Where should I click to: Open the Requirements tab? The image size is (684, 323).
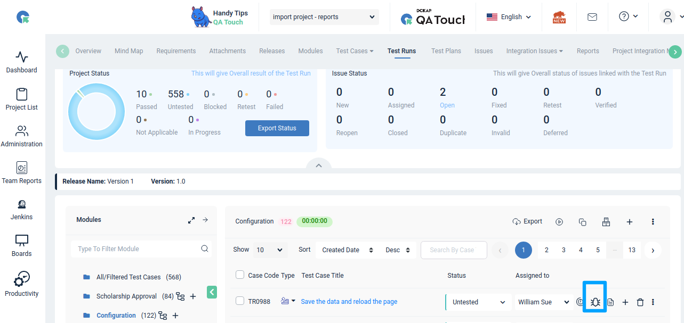[176, 51]
